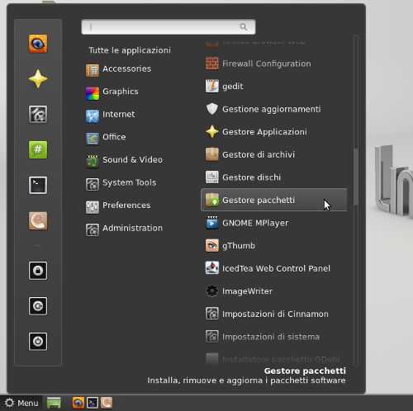
Task: Click the application list scrollbar
Action: (x=356, y=177)
